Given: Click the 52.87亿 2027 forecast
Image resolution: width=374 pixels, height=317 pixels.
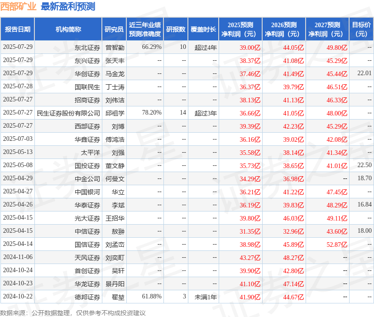Looking at the screenshot, I should 337,245.
